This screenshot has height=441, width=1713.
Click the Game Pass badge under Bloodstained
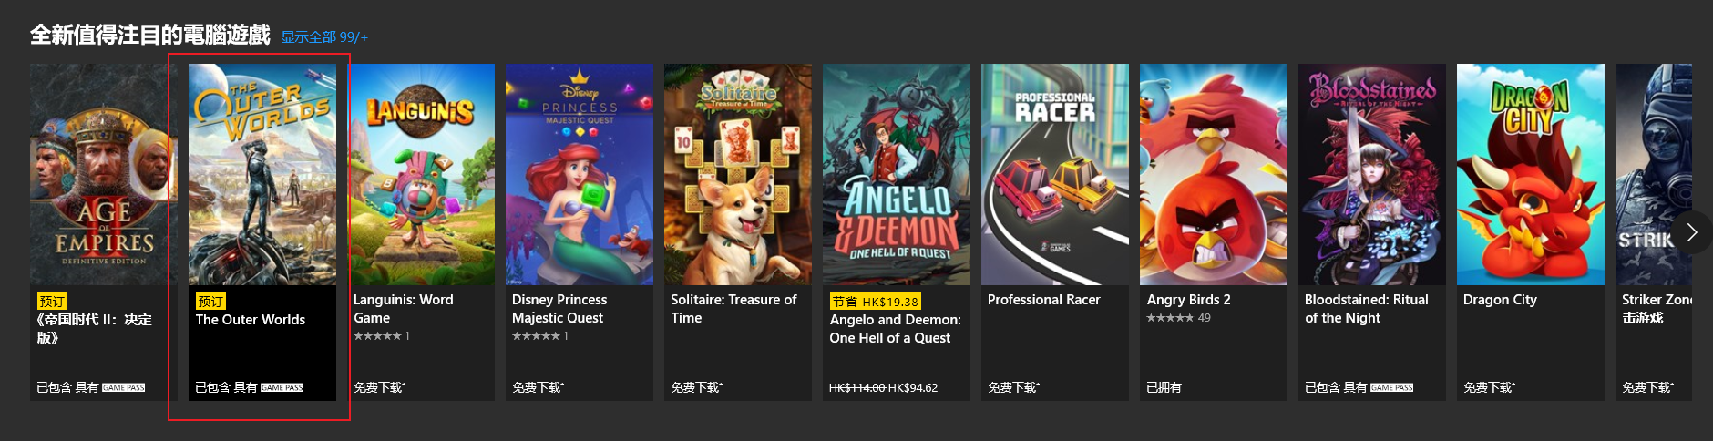click(x=1392, y=387)
